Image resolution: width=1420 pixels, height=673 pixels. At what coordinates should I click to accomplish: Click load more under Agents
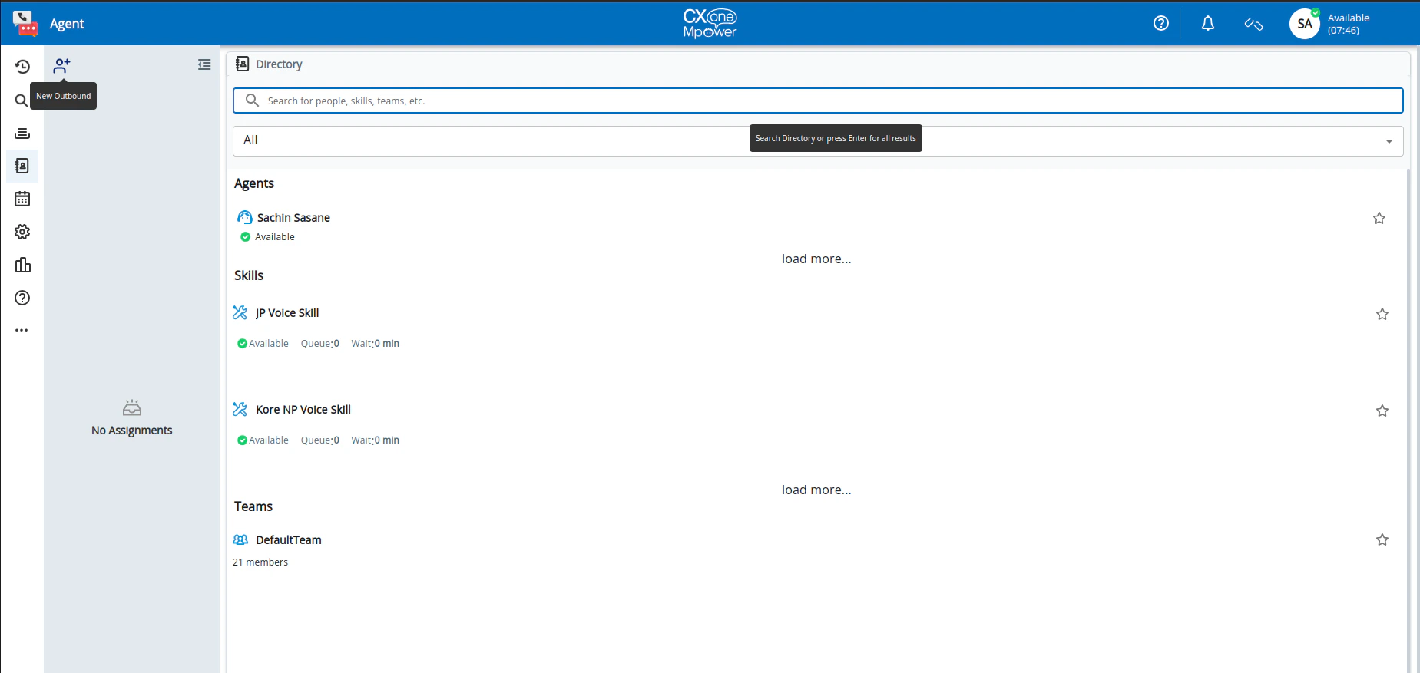click(x=816, y=259)
